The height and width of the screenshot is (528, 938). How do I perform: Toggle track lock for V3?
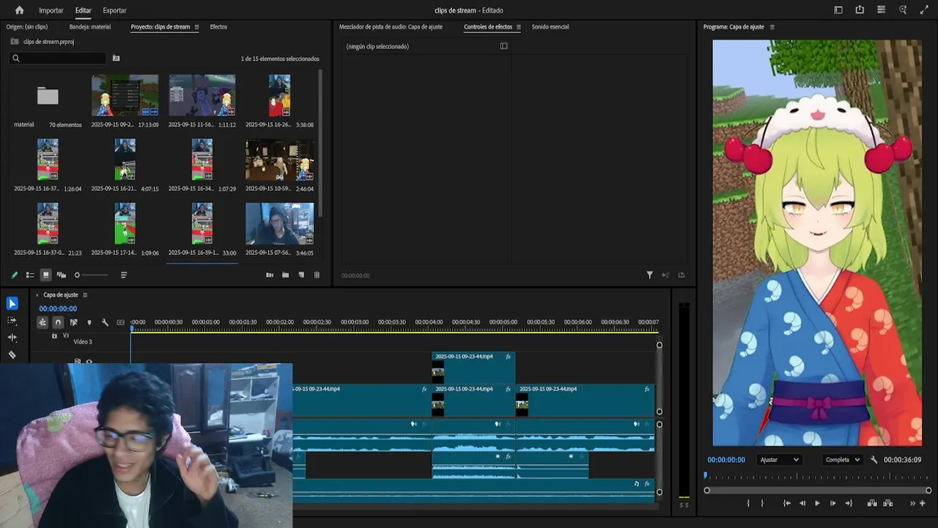[54, 336]
